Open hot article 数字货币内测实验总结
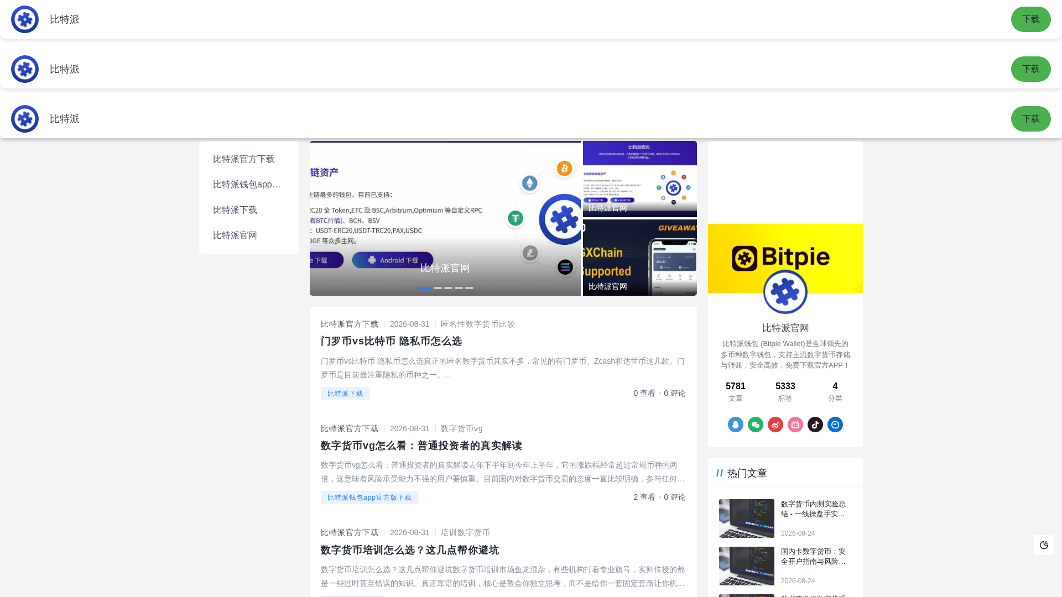 coord(813,509)
